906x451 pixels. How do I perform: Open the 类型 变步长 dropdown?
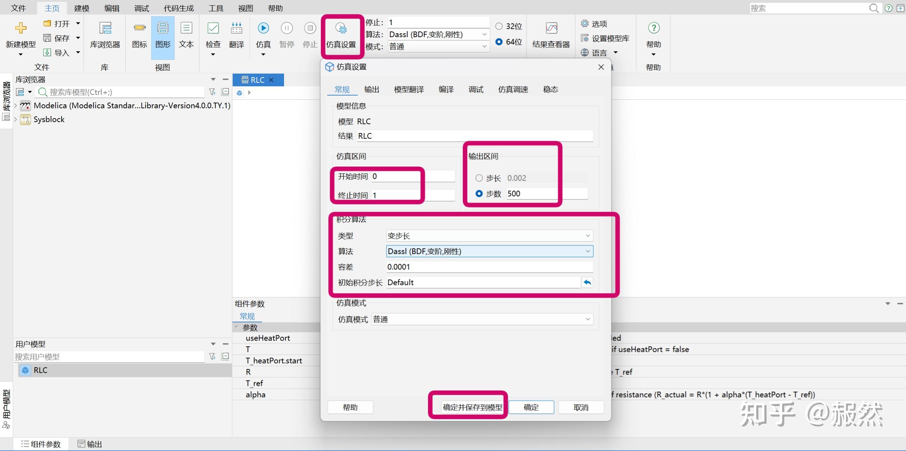click(x=490, y=236)
